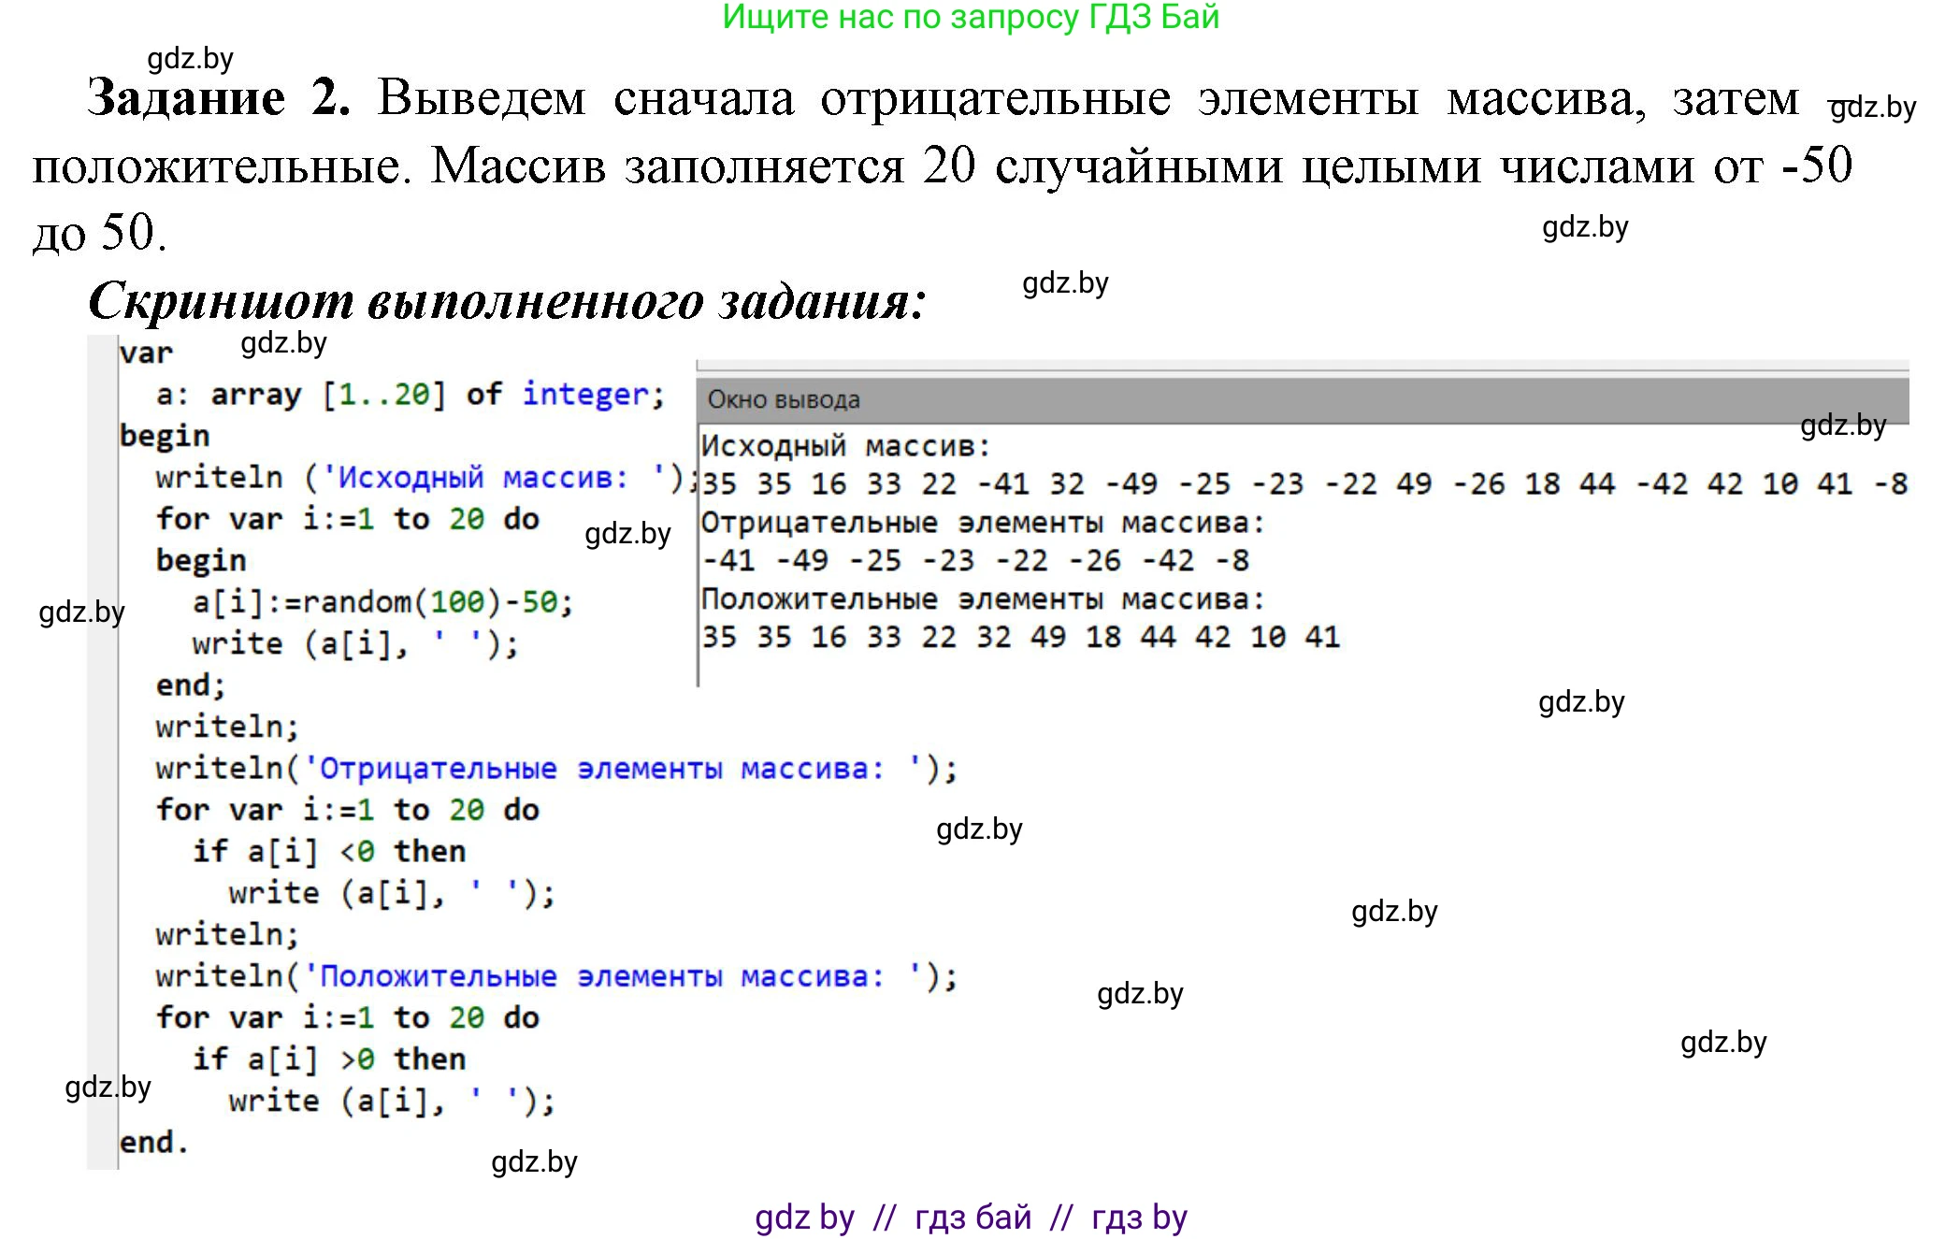
Task: Click the random(100)-50 assignment statement
Action: pyautogui.click(x=383, y=602)
